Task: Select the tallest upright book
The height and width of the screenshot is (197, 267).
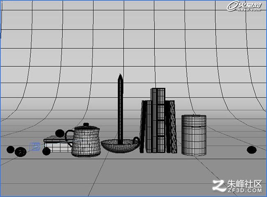Action: click(x=158, y=120)
